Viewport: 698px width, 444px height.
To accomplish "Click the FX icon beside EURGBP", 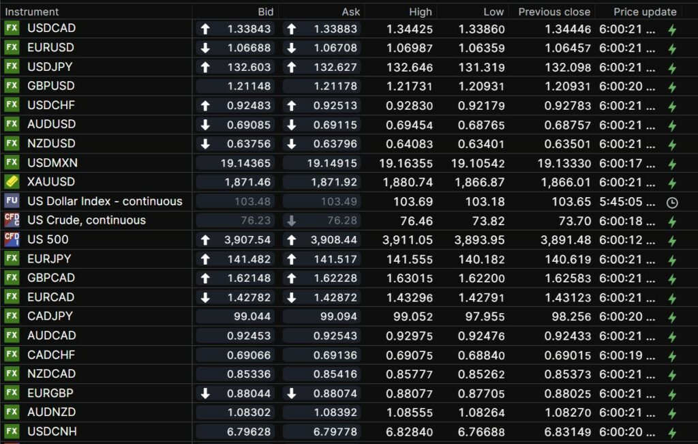I will point(12,393).
